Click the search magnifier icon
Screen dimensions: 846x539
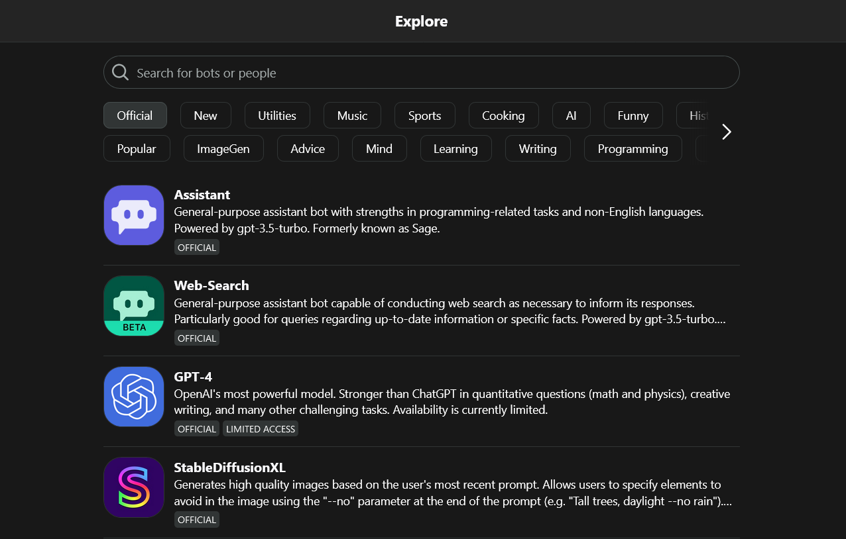click(x=120, y=72)
